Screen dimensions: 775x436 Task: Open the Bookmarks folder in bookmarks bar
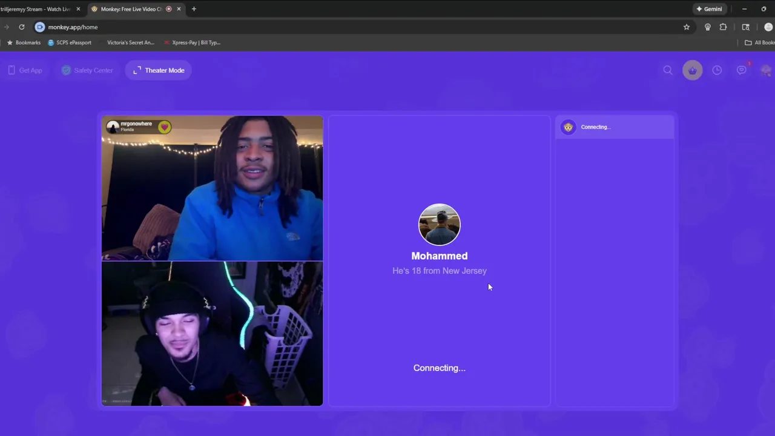[24, 42]
